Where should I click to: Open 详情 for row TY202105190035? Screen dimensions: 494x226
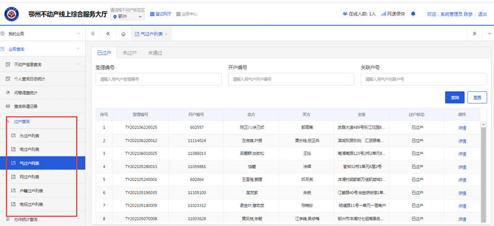pos(462,193)
